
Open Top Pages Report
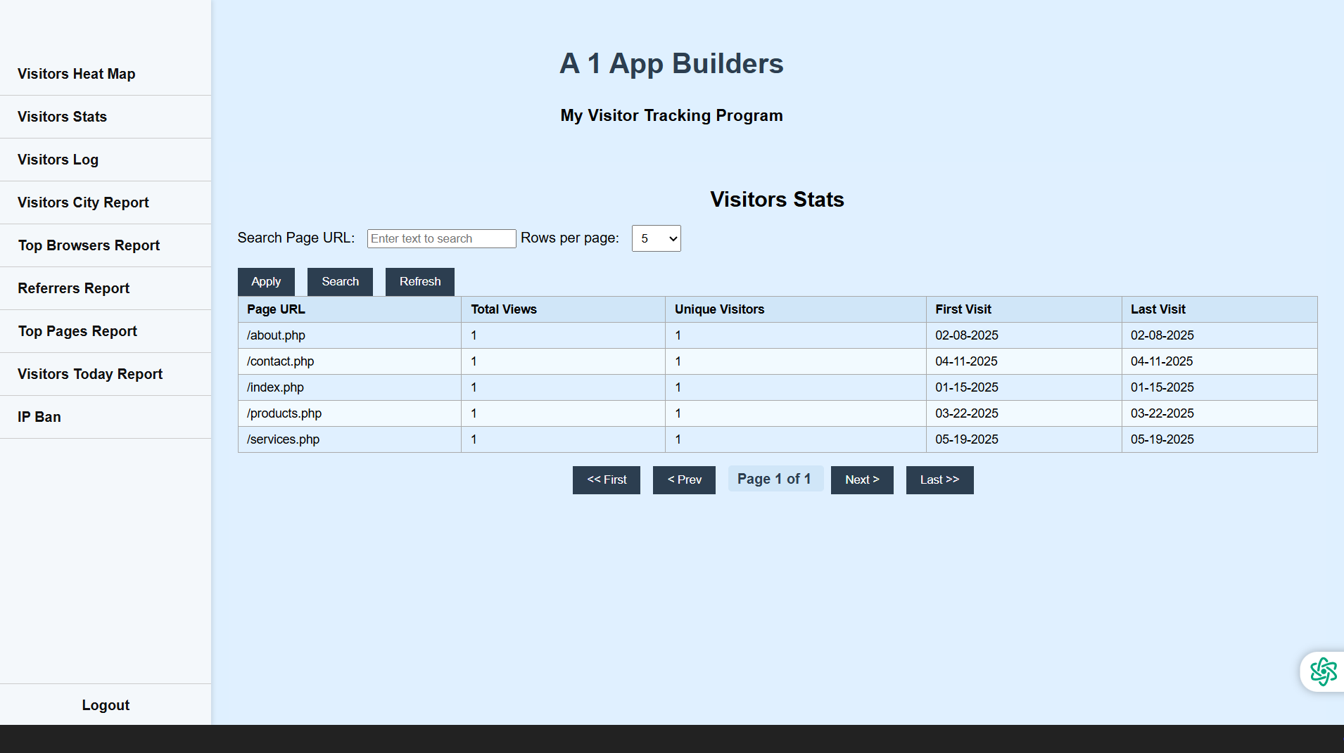pyautogui.click(x=77, y=331)
